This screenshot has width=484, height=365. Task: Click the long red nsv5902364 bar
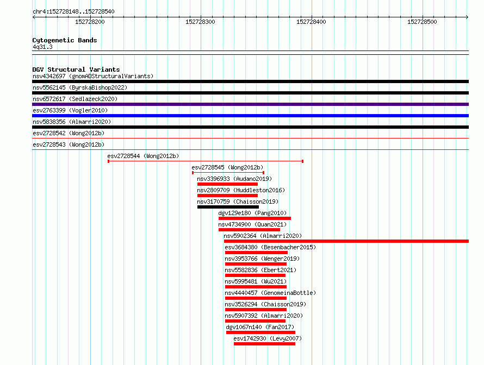[346, 241]
